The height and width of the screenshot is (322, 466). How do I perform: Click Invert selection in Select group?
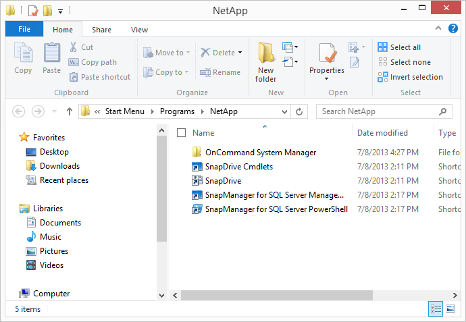411,77
